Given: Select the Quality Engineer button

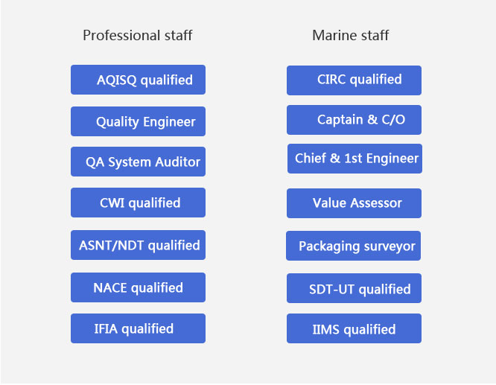Looking at the screenshot, I should 138,121.
